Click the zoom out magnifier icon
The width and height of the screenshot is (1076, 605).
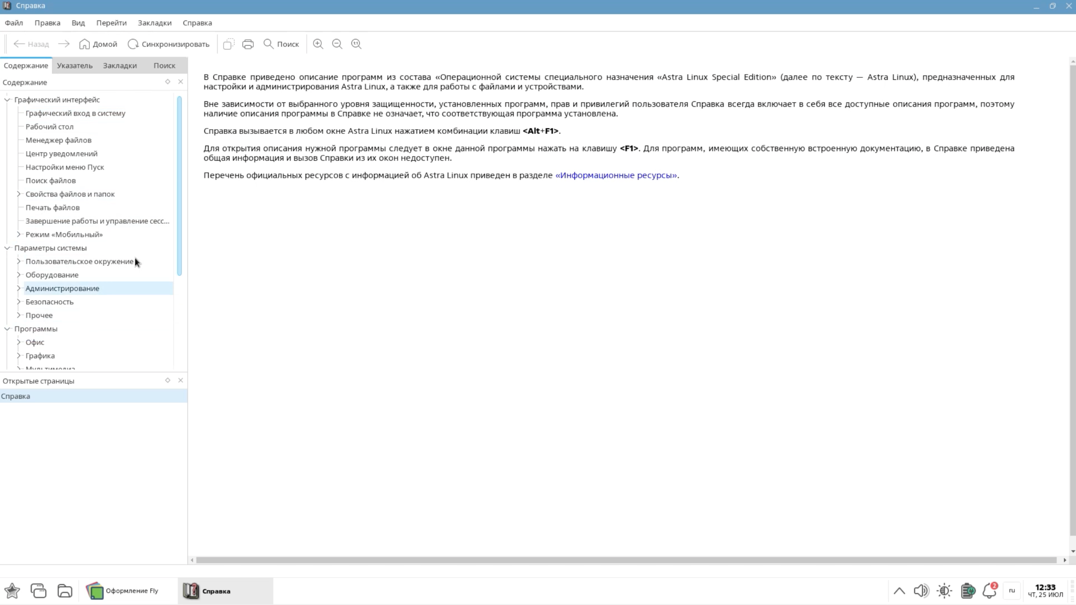pyautogui.click(x=337, y=44)
